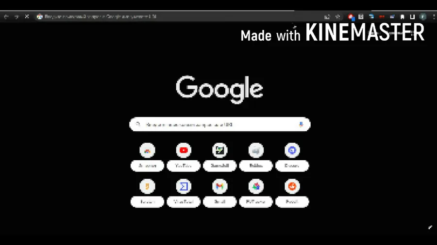Open the grey folder icon shortcut
The image size is (437, 245).
pyautogui.click(x=256, y=151)
